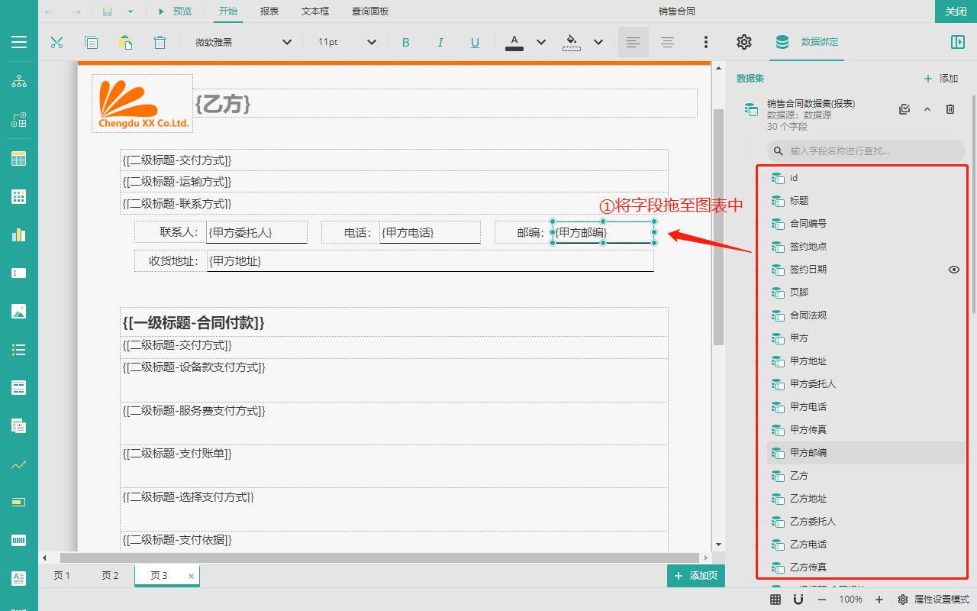The image size is (977, 611).
Task: Open the hamburger menu icon
Action: tap(19, 42)
